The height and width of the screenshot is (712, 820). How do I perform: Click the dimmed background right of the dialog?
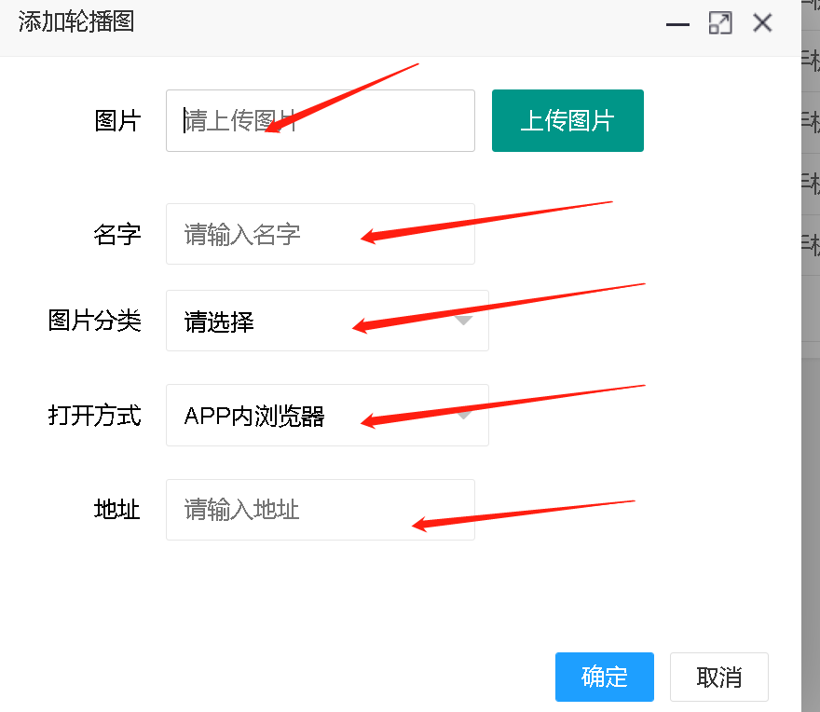coord(811,466)
